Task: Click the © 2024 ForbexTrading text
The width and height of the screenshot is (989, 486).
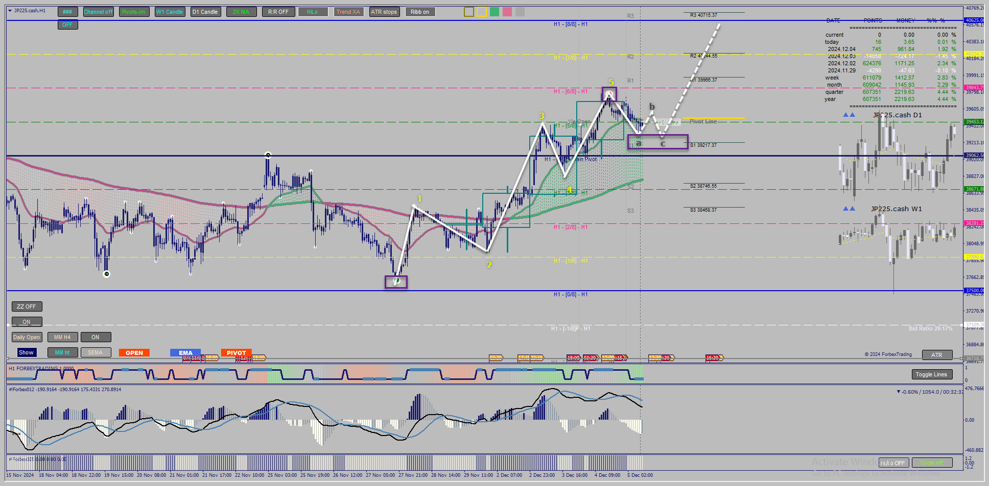Action: (888, 354)
